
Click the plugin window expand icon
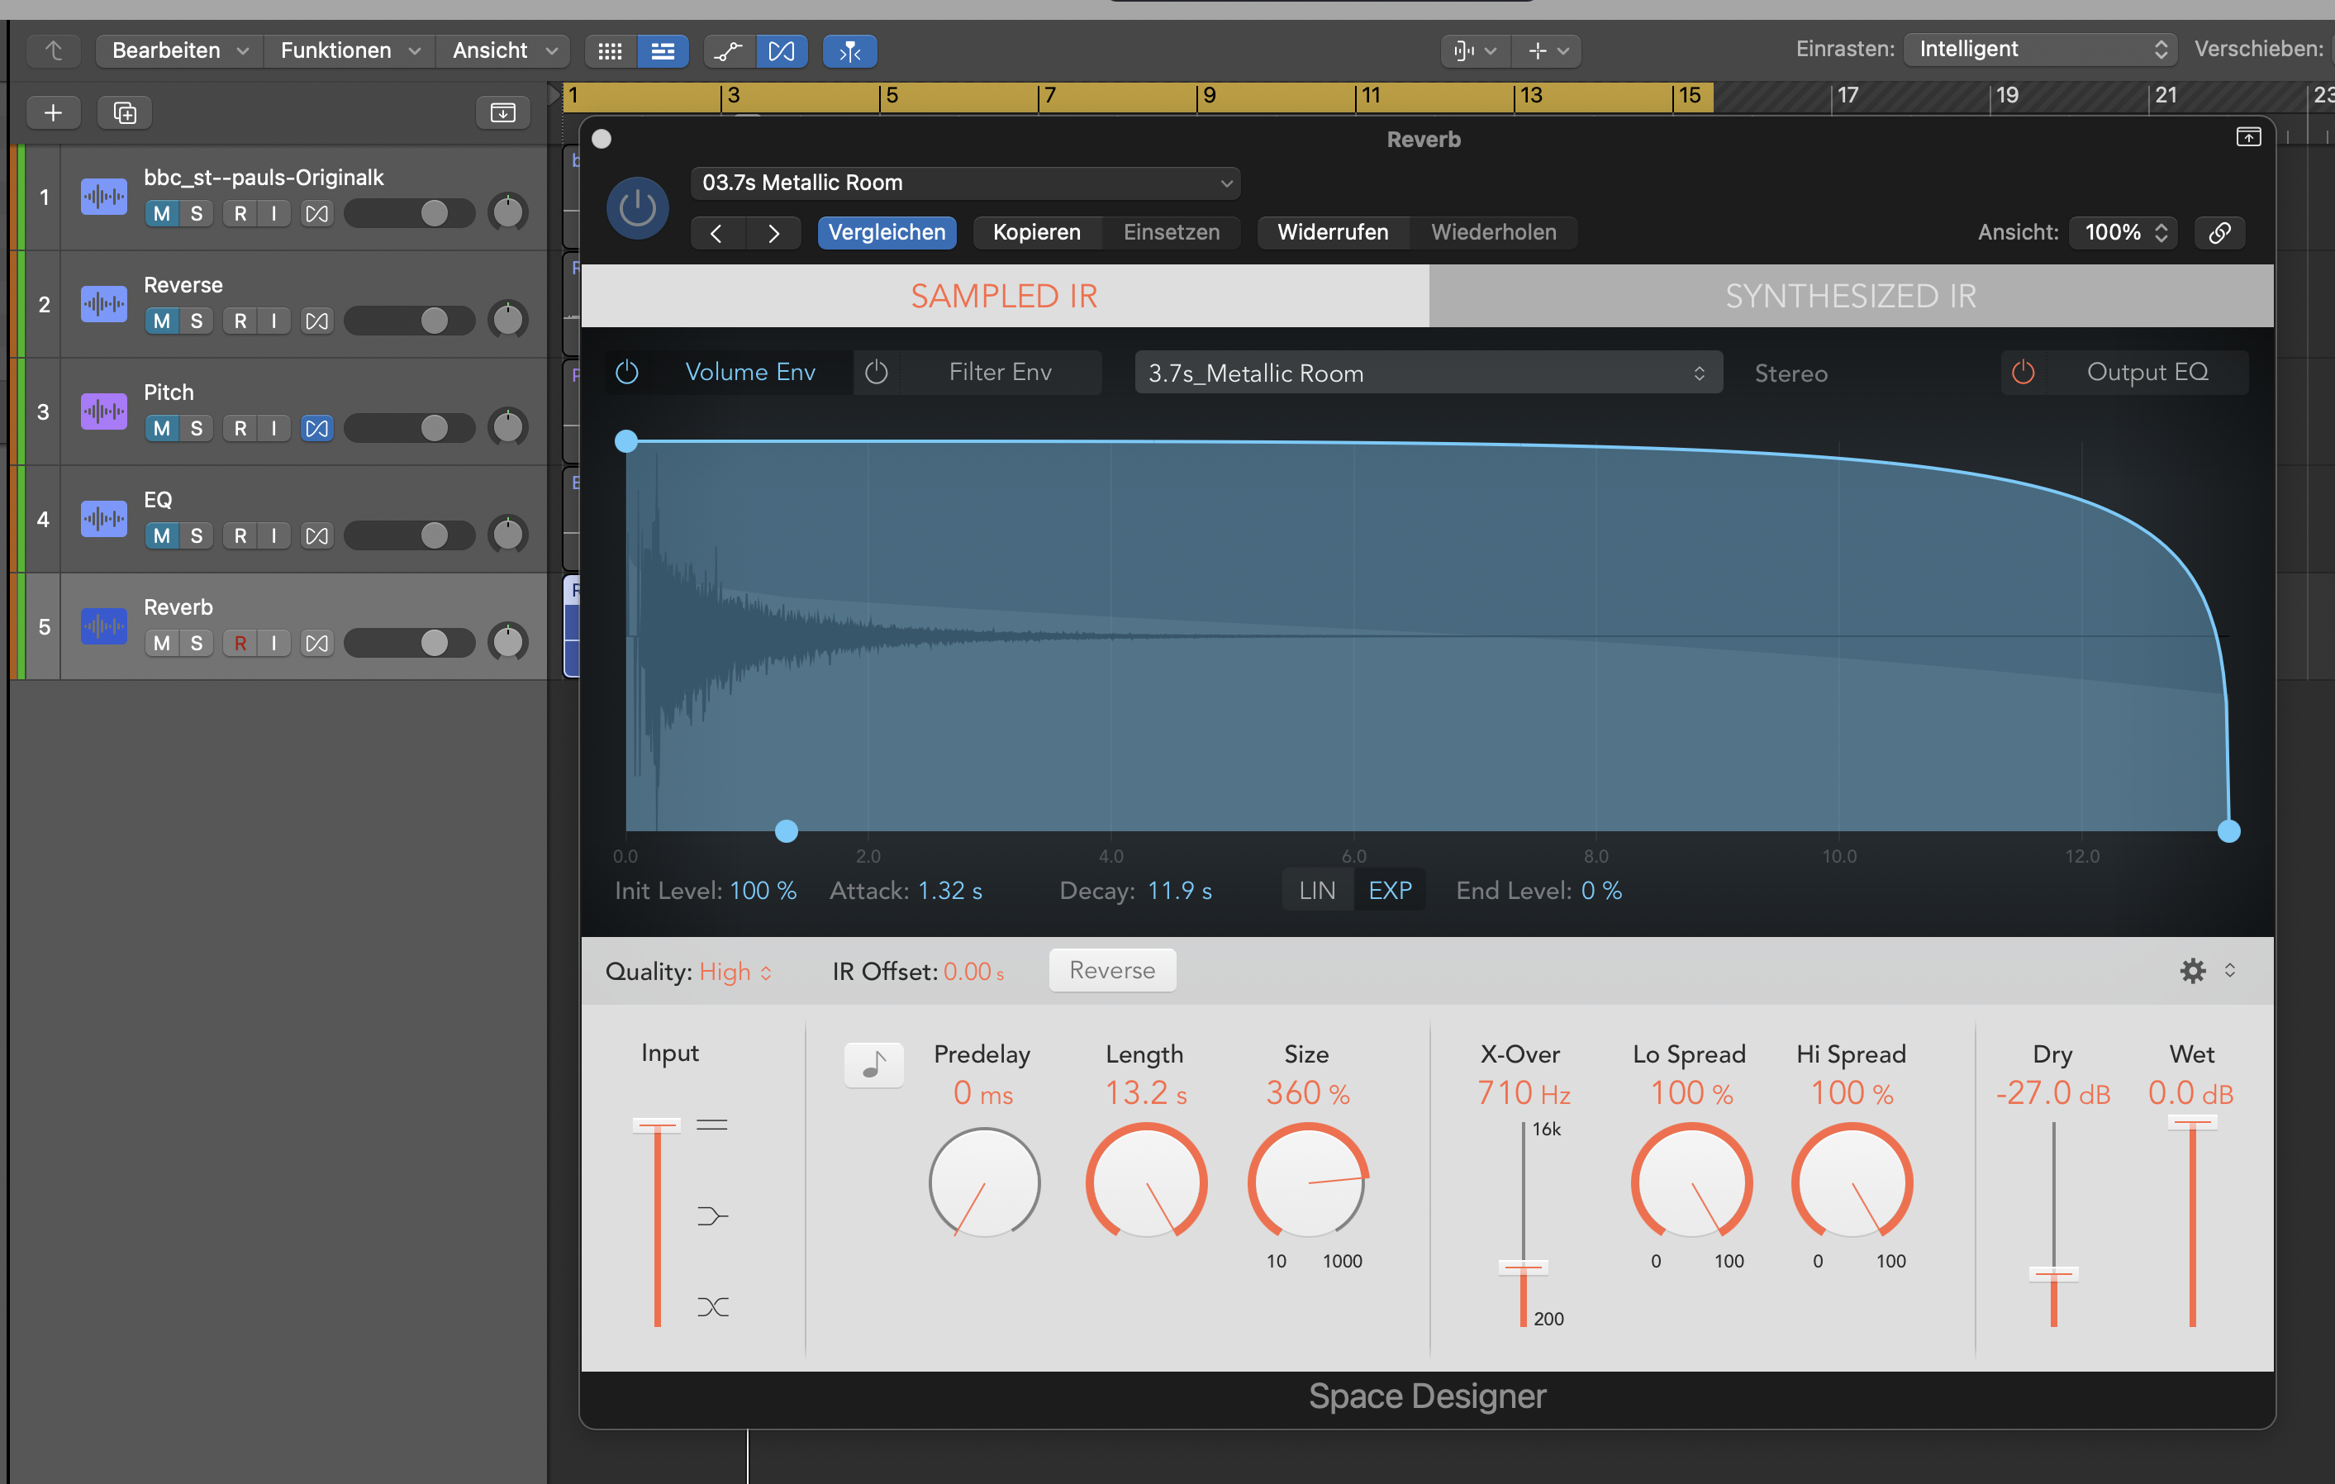[2249, 138]
